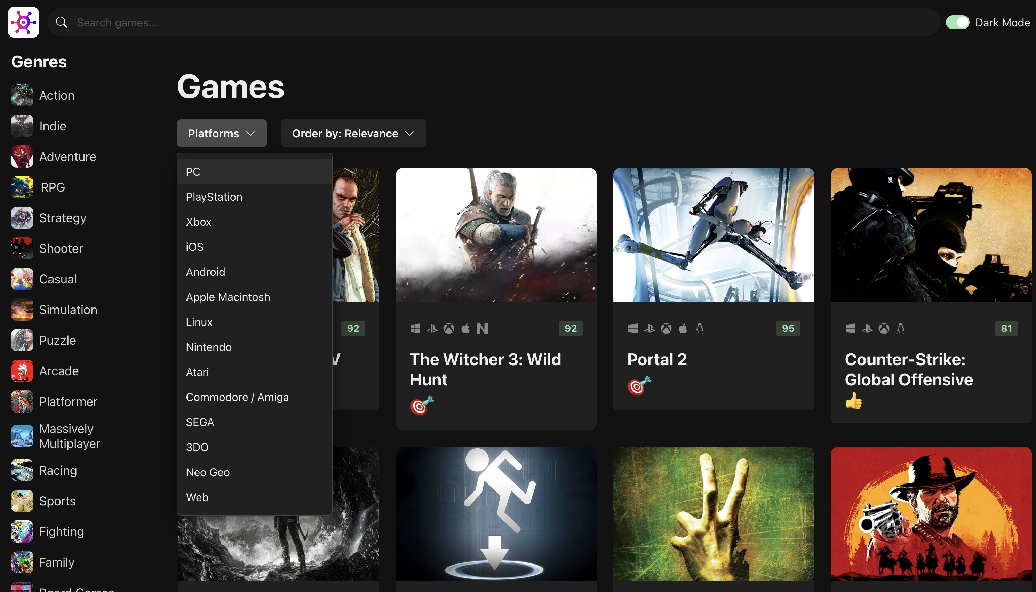
Task: Select the Arcade genre icon
Action: [22, 370]
